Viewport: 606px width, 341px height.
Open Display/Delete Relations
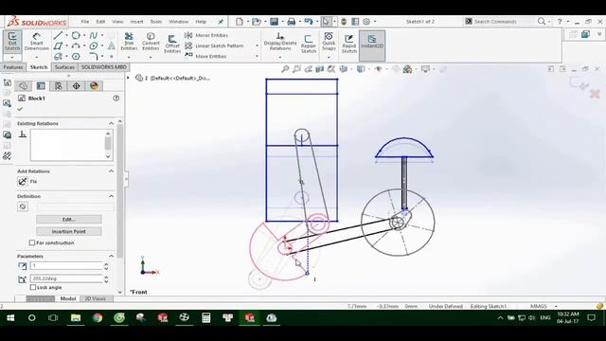(x=280, y=42)
